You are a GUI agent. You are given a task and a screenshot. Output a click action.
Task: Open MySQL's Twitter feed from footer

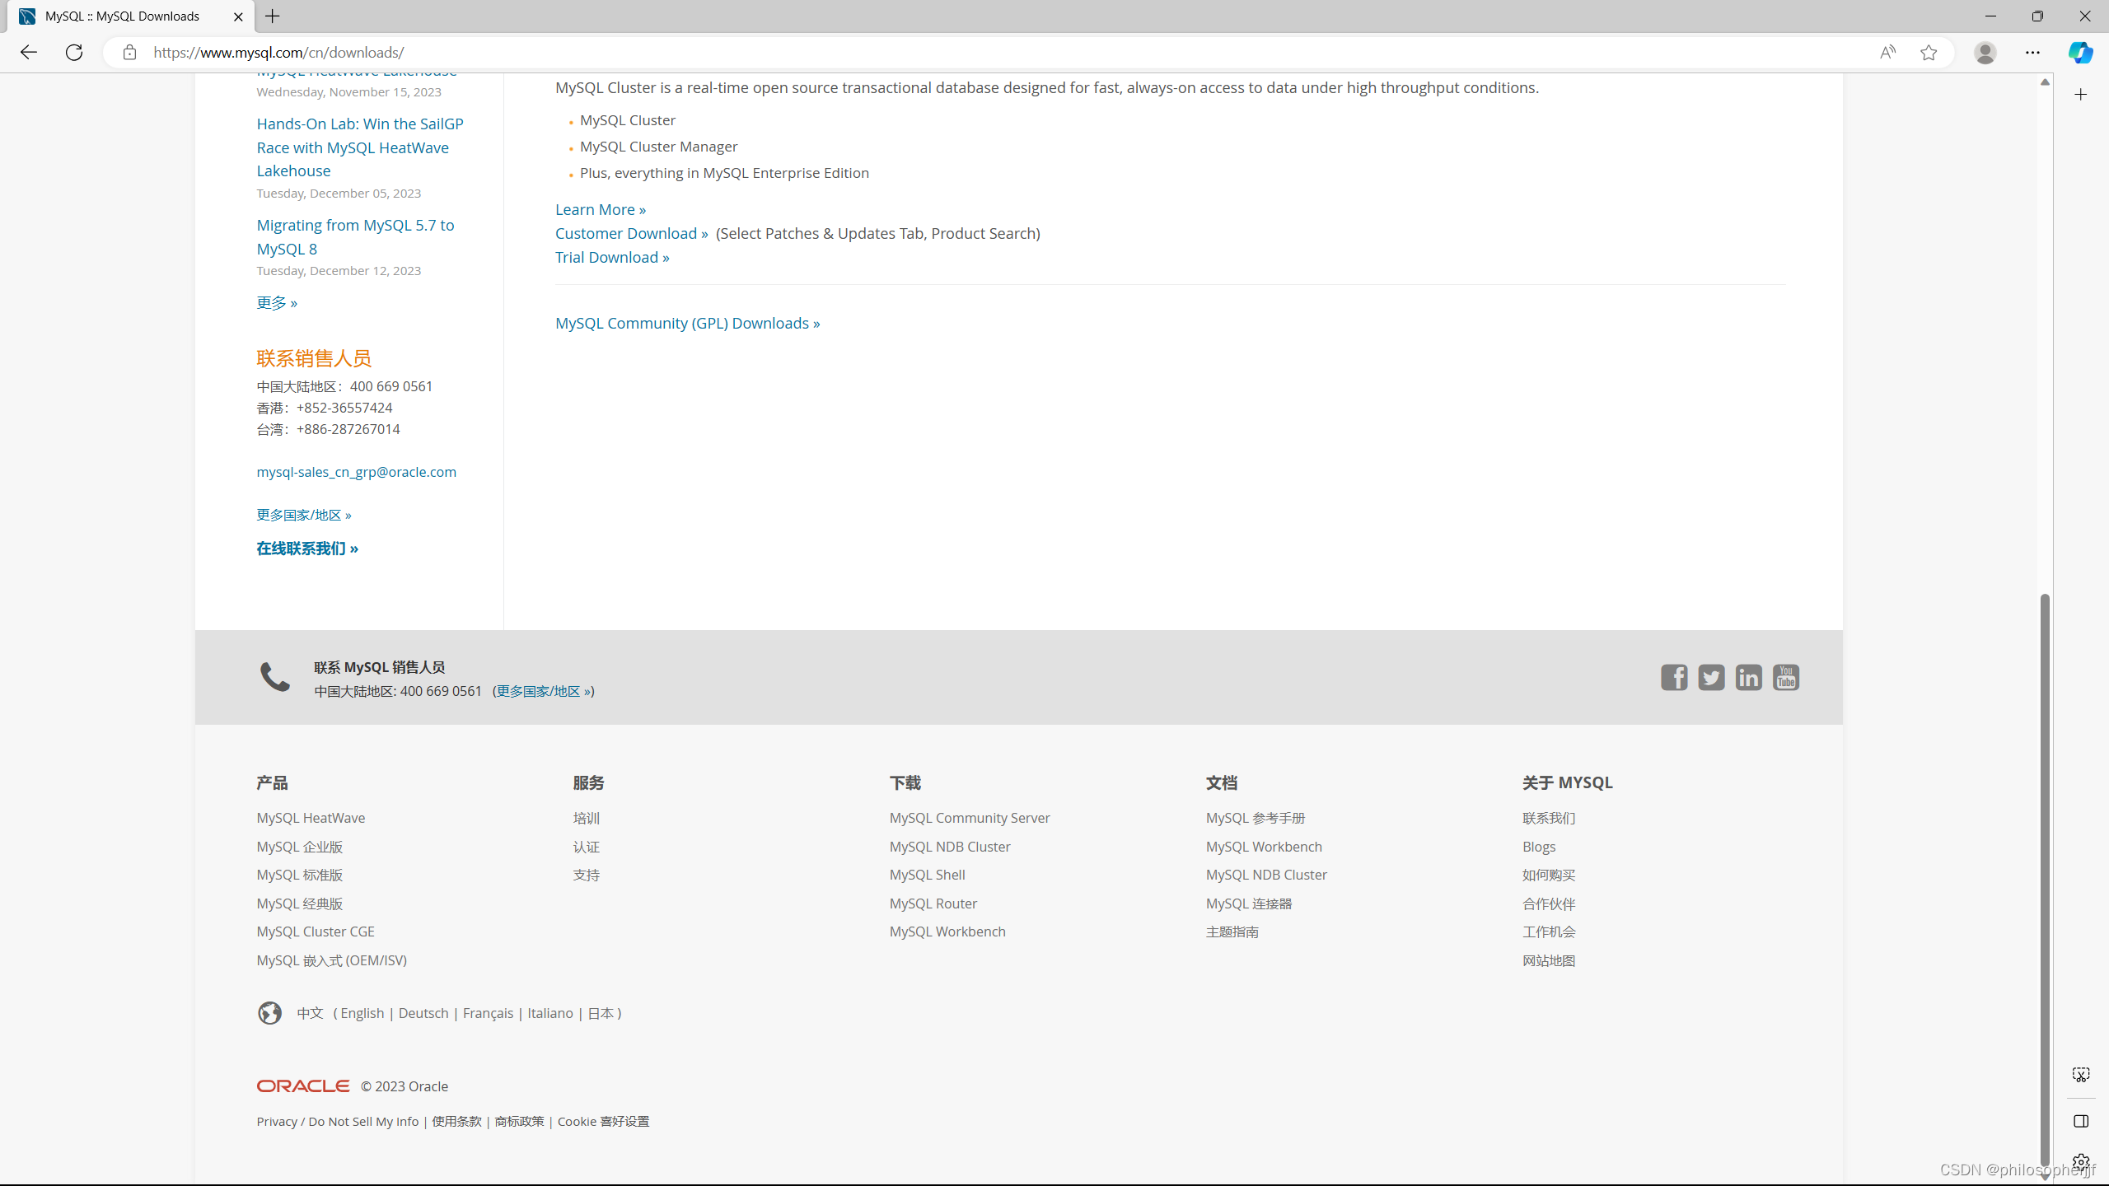(x=1710, y=677)
